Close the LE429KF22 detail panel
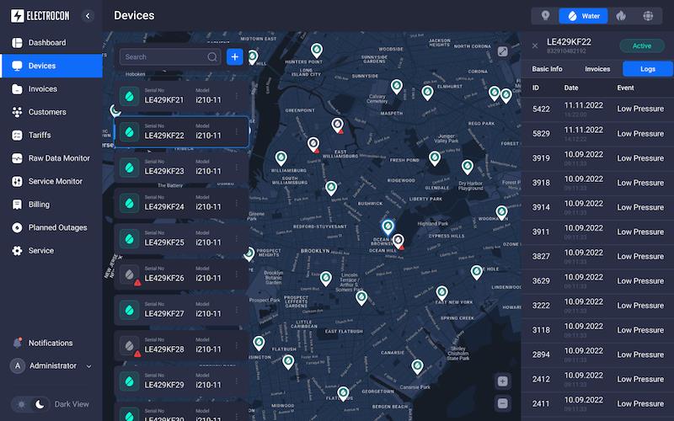This screenshot has width=674, height=421. (x=534, y=45)
